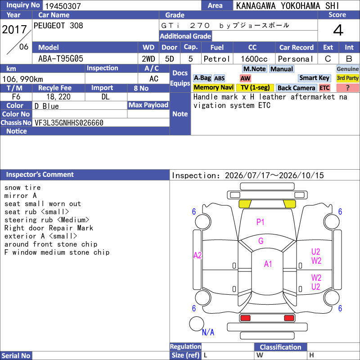Click the TV (1-seg) badge
Screen dimensions: 360x360
tap(255, 88)
